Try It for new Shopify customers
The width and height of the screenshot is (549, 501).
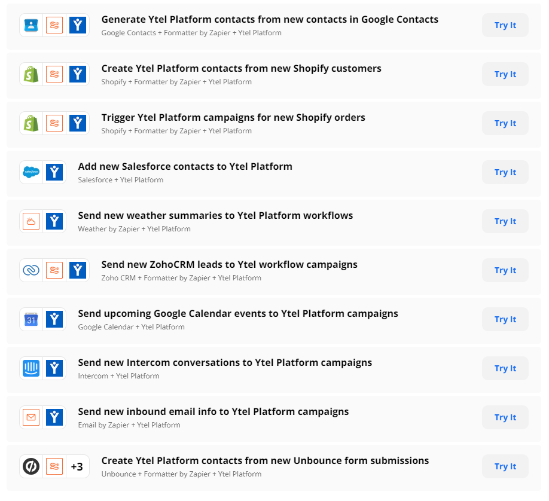click(505, 74)
